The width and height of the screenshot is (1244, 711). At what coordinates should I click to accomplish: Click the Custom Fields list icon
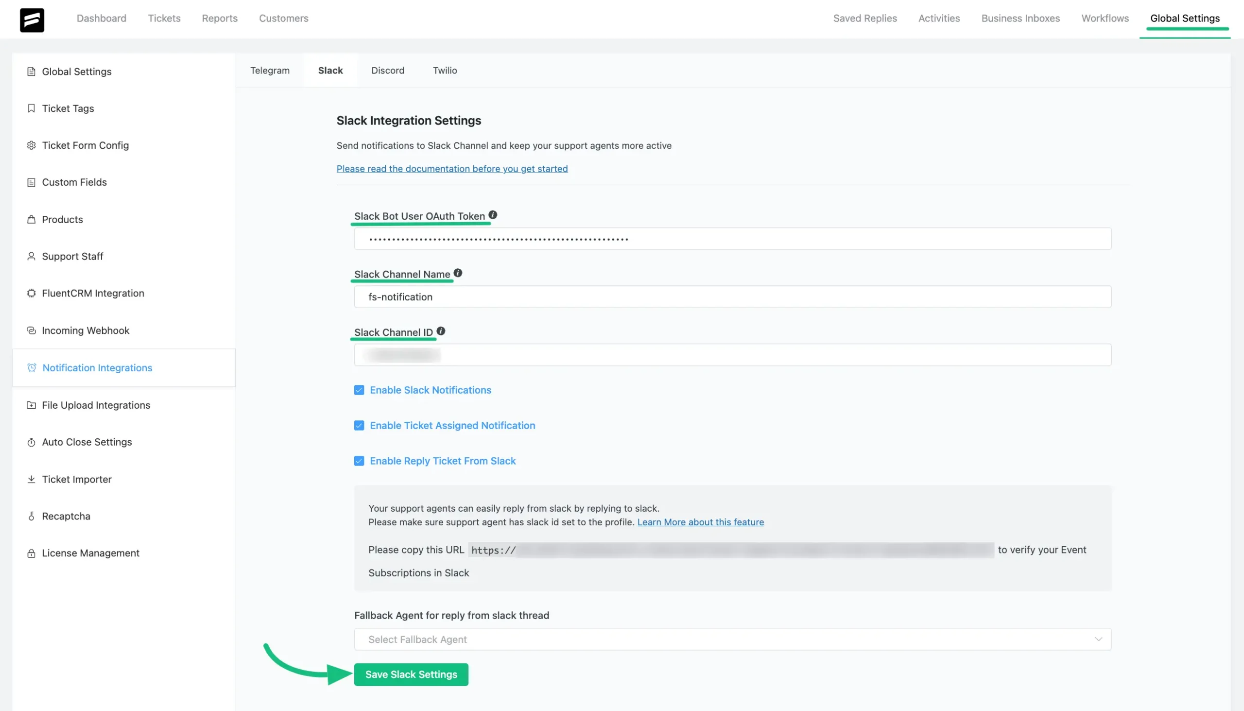click(31, 183)
